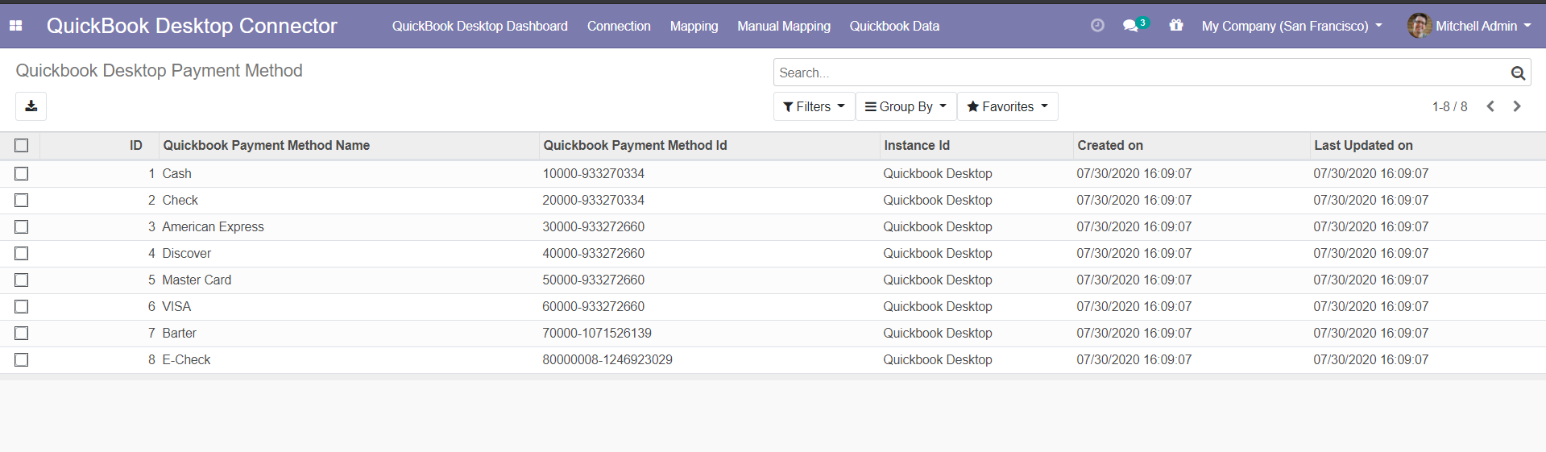Open the Connection menu
Image resolution: width=1546 pixels, height=452 pixels.
coord(619,26)
